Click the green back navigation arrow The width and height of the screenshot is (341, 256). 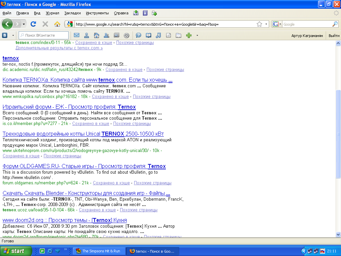point(7,24)
